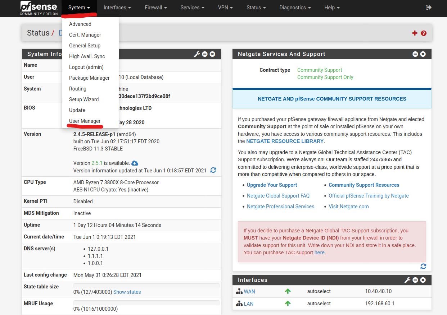Click the Status breadcrumb link
The height and width of the screenshot is (315, 447).
pyautogui.click(x=38, y=33)
